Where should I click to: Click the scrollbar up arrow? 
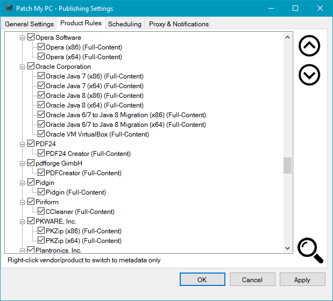(287, 37)
